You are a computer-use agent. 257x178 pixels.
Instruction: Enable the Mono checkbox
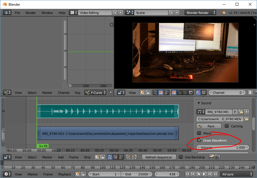click(x=199, y=133)
